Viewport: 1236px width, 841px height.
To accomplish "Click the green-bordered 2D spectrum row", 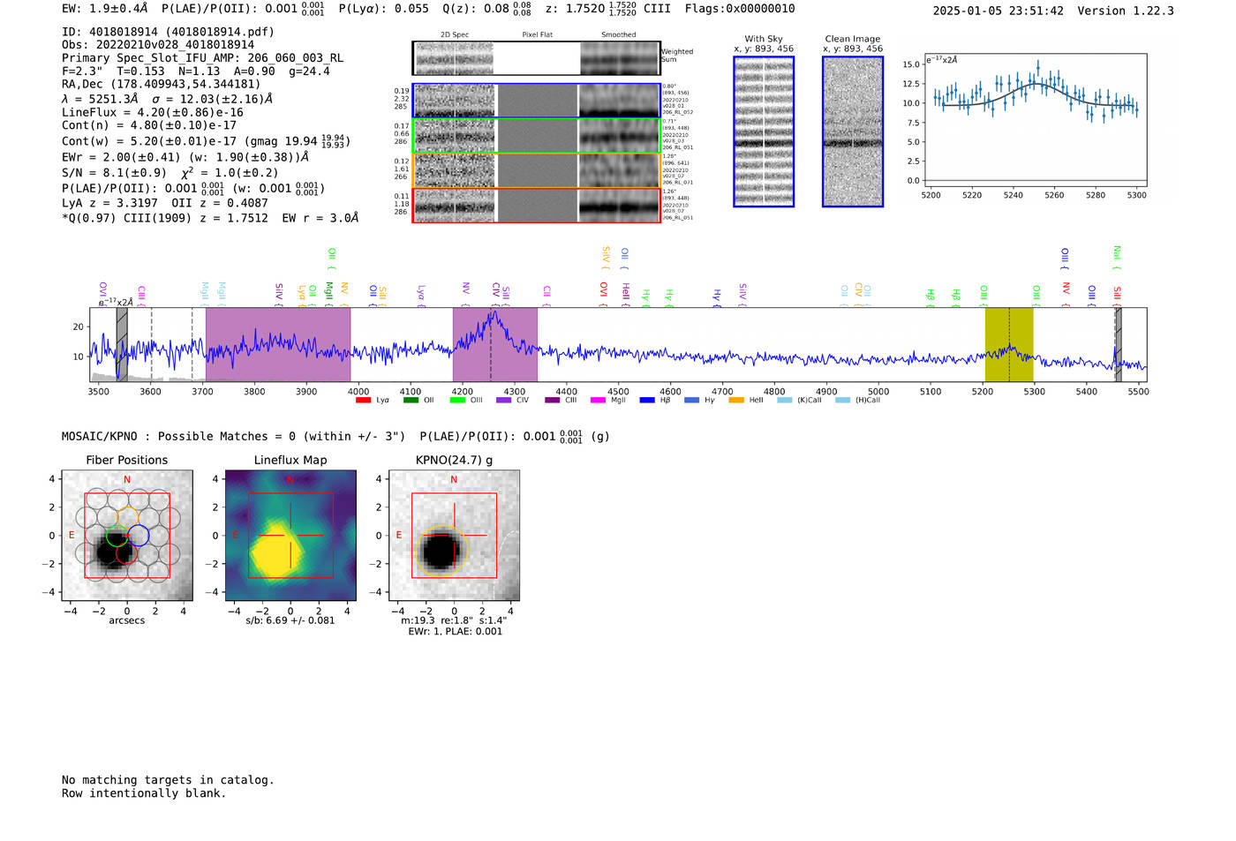I will 537,135.
